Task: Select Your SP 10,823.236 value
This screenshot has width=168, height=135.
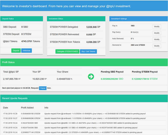Action: coord(40,79)
